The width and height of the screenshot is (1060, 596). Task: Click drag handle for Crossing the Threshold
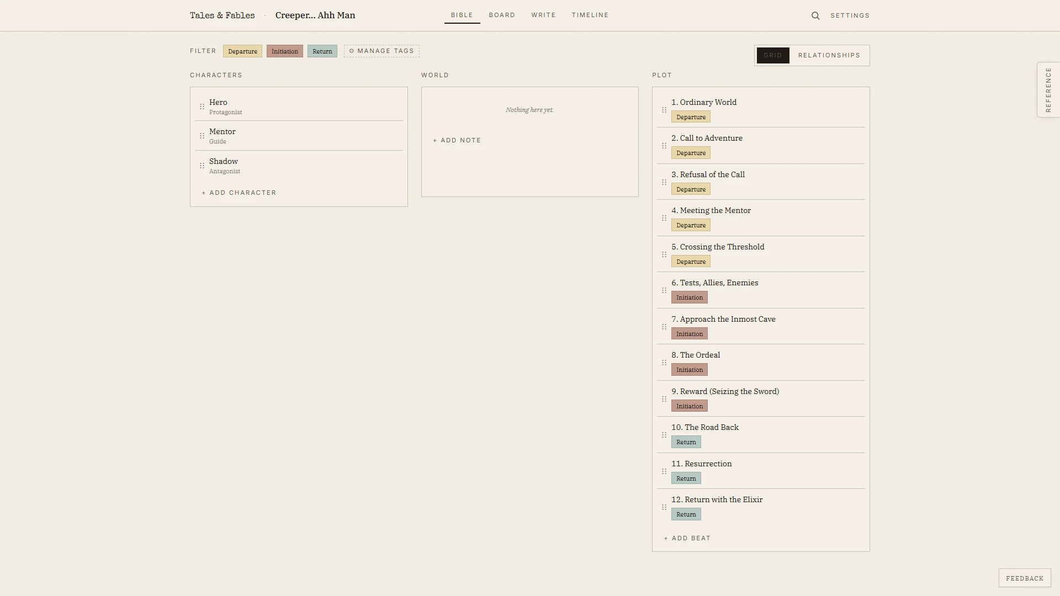664,254
